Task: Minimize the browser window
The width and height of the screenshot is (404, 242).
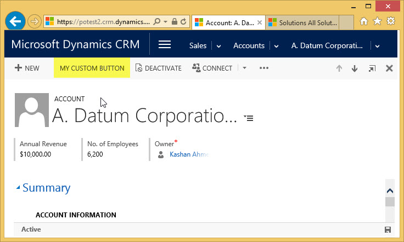Action: point(353,7)
